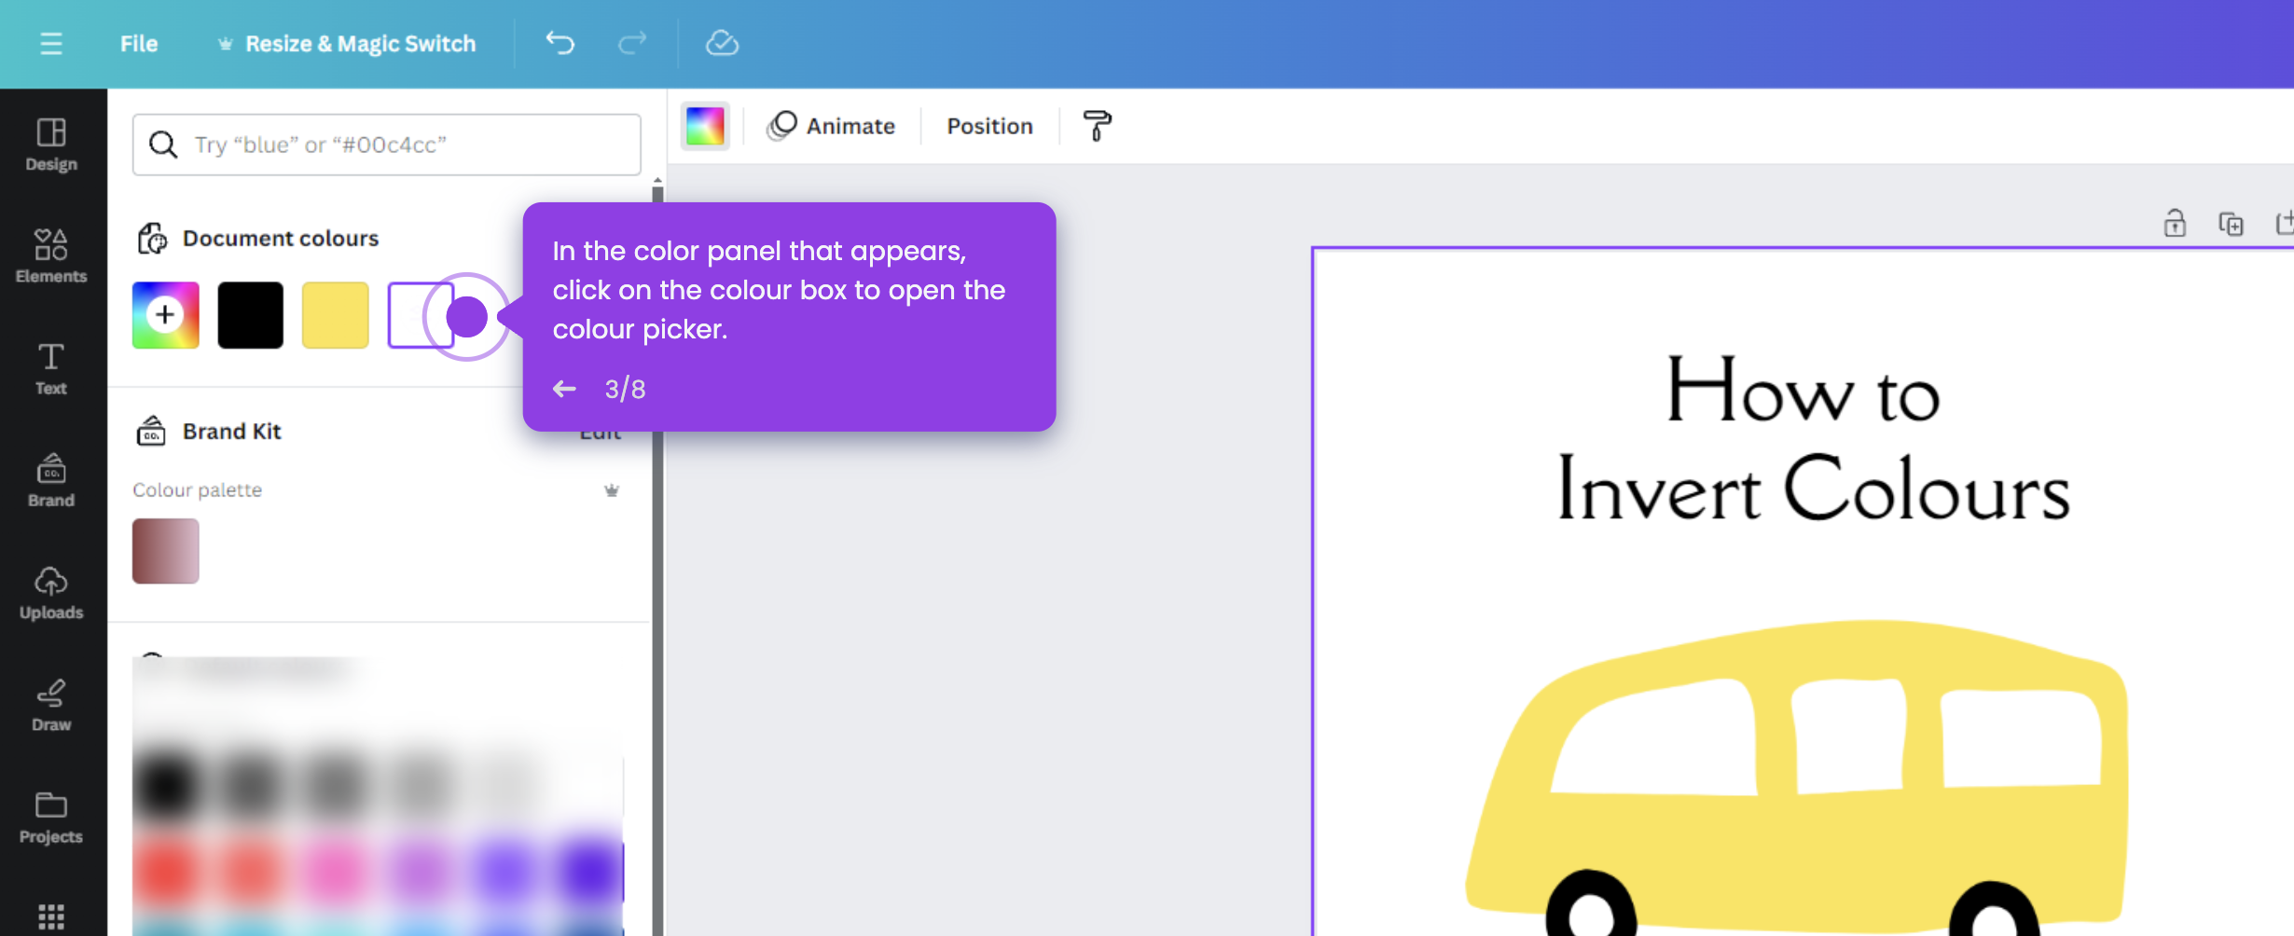The height and width of the screenshot is (936, 2294).
Task: Select the yellow document colour swatch
Action: (x=334, y=314)
